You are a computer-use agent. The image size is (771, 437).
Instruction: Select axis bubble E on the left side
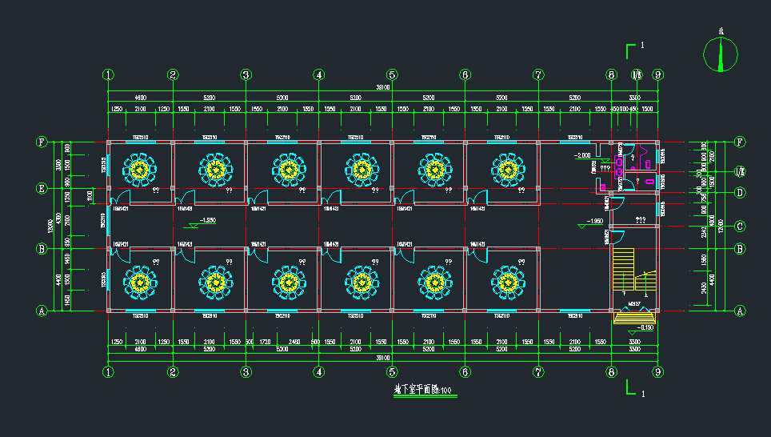(42, 188)
